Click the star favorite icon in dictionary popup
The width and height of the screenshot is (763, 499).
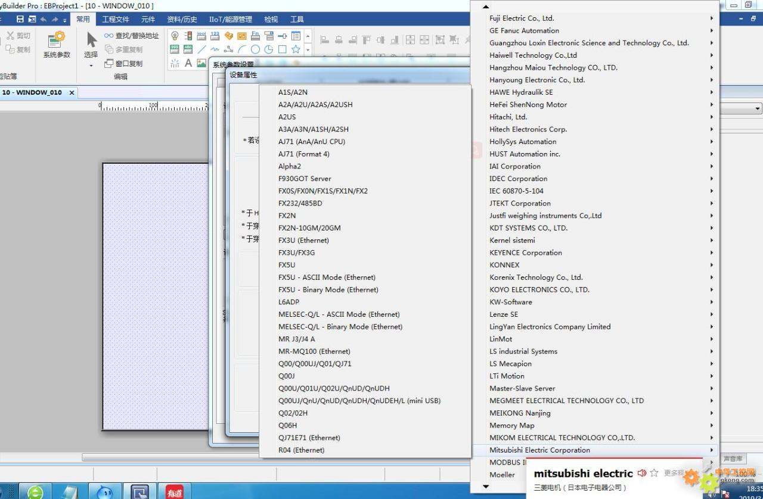coord(655,473)
